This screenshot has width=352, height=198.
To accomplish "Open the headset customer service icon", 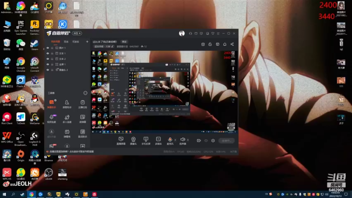I will (x=191, y=33).
